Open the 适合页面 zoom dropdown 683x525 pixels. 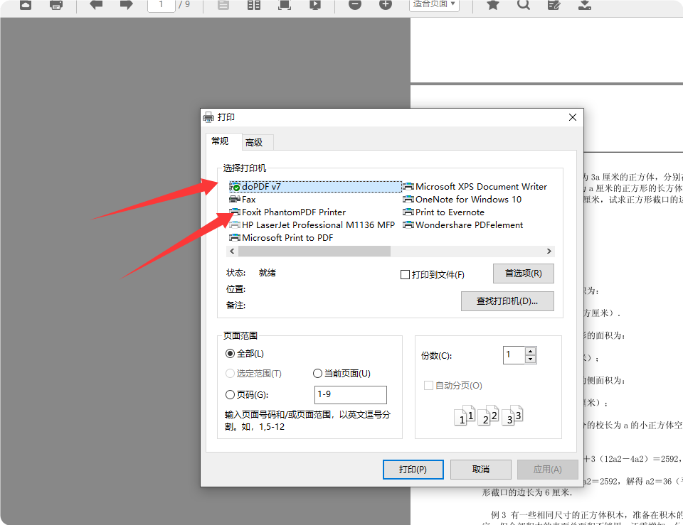pos(434,6)
